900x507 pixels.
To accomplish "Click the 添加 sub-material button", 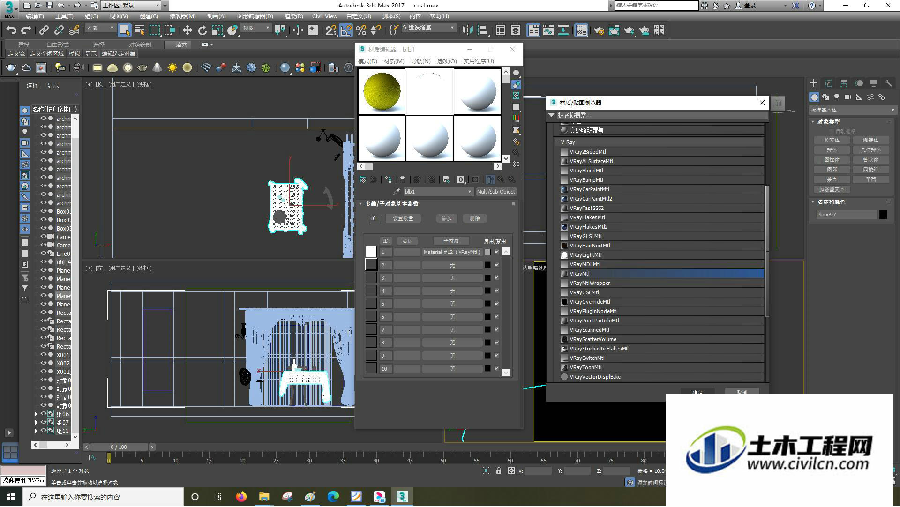I will pos(446,218).
